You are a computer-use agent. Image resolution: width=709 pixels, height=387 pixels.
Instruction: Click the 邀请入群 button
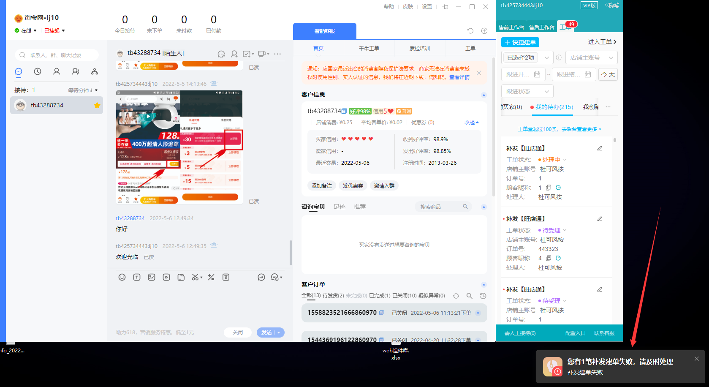pos(384,186)
